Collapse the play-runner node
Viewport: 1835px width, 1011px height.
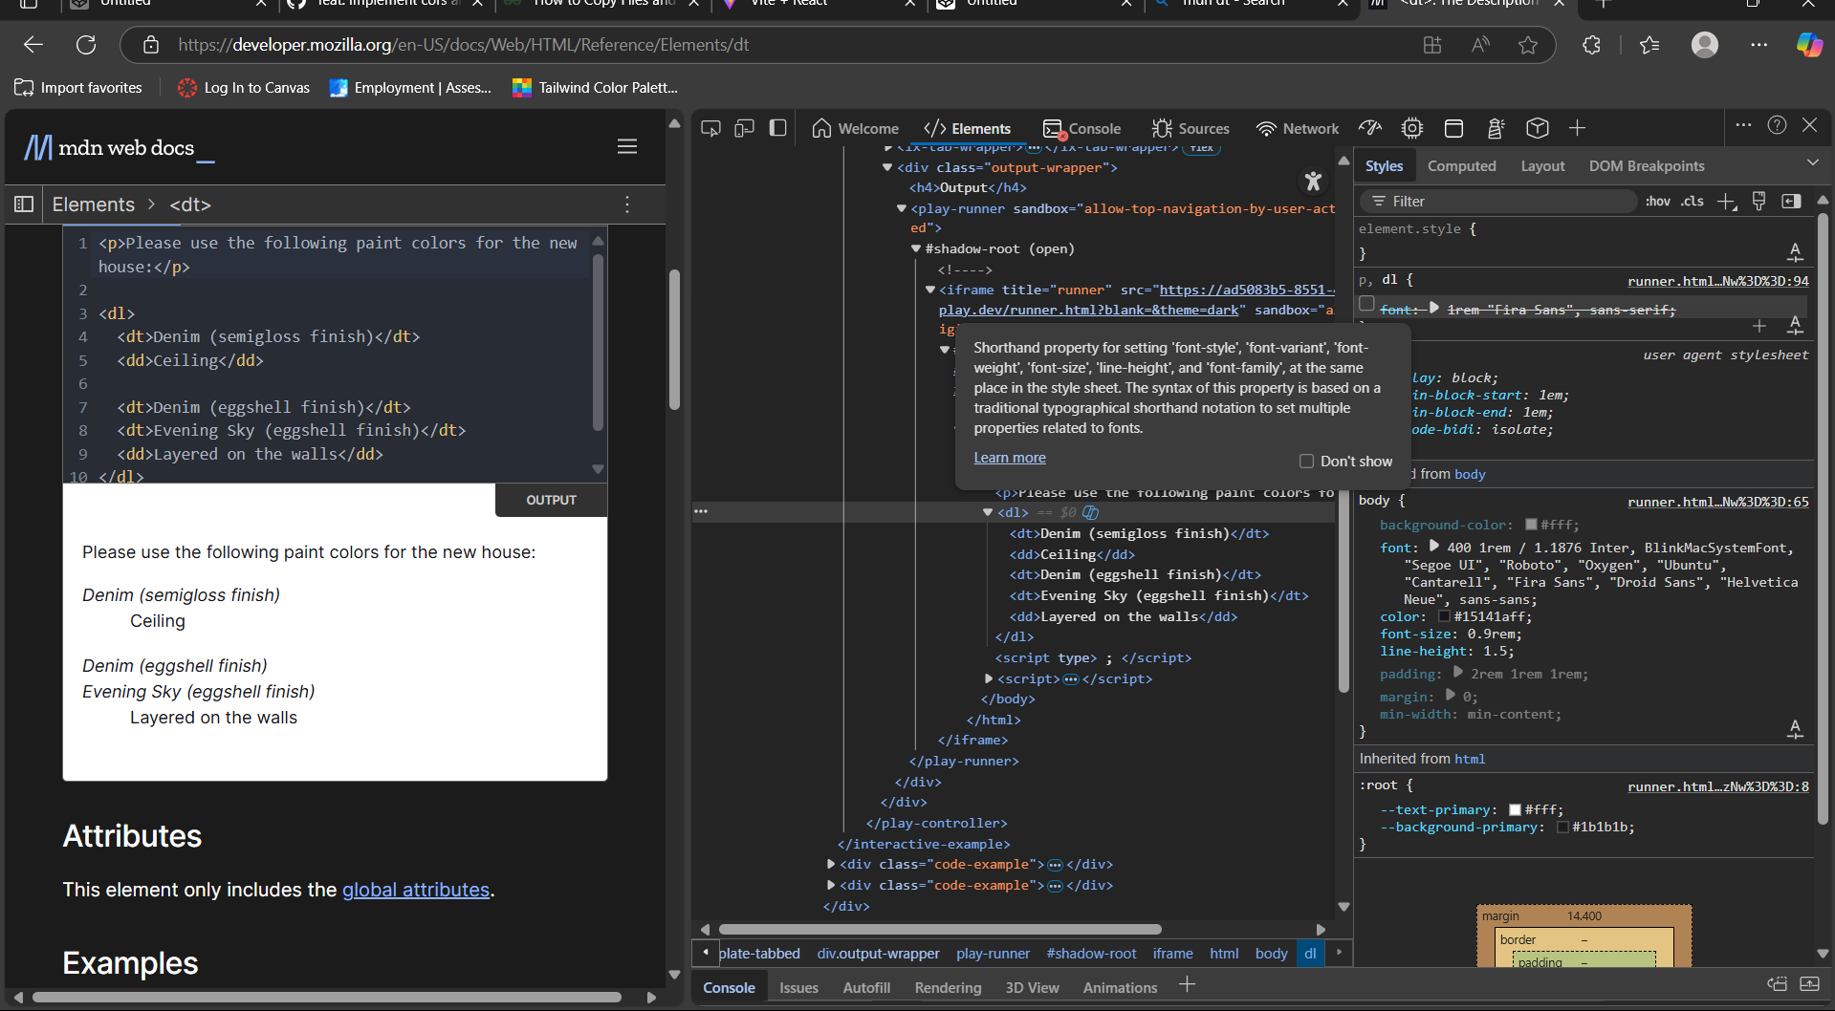(x=901, y=208)
